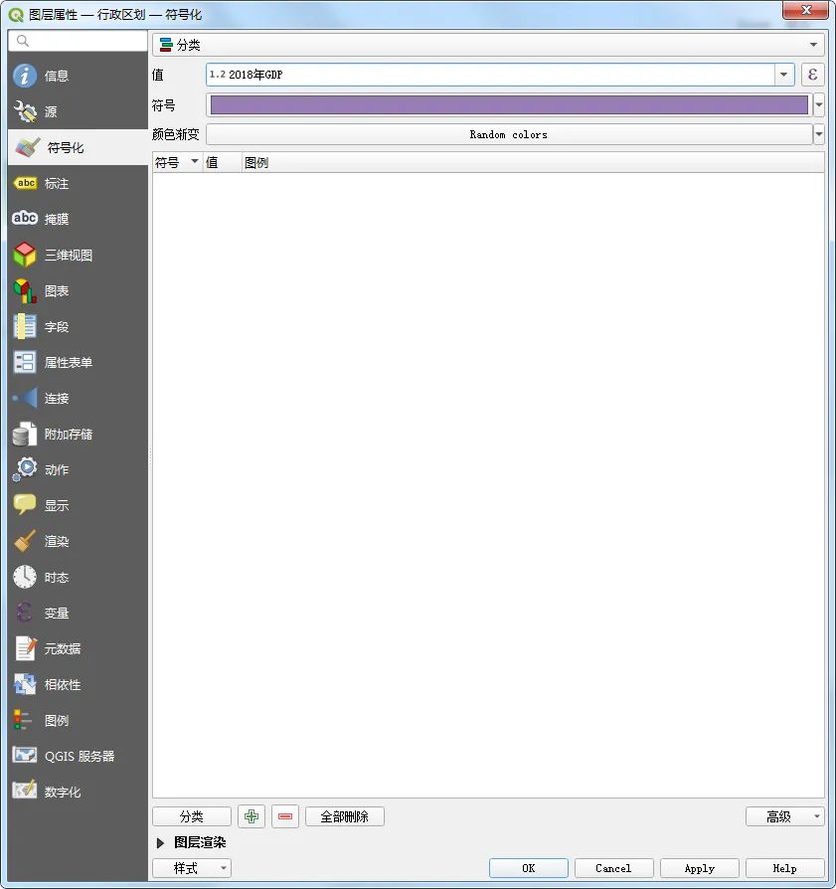This screenshot has width=836, height=889.
Task: Open the 源 (Source) settings page
Action: (78, 111)
